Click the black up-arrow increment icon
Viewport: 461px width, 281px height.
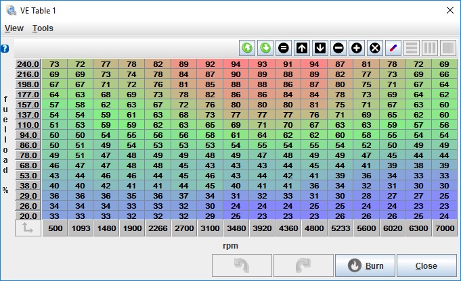303,48
